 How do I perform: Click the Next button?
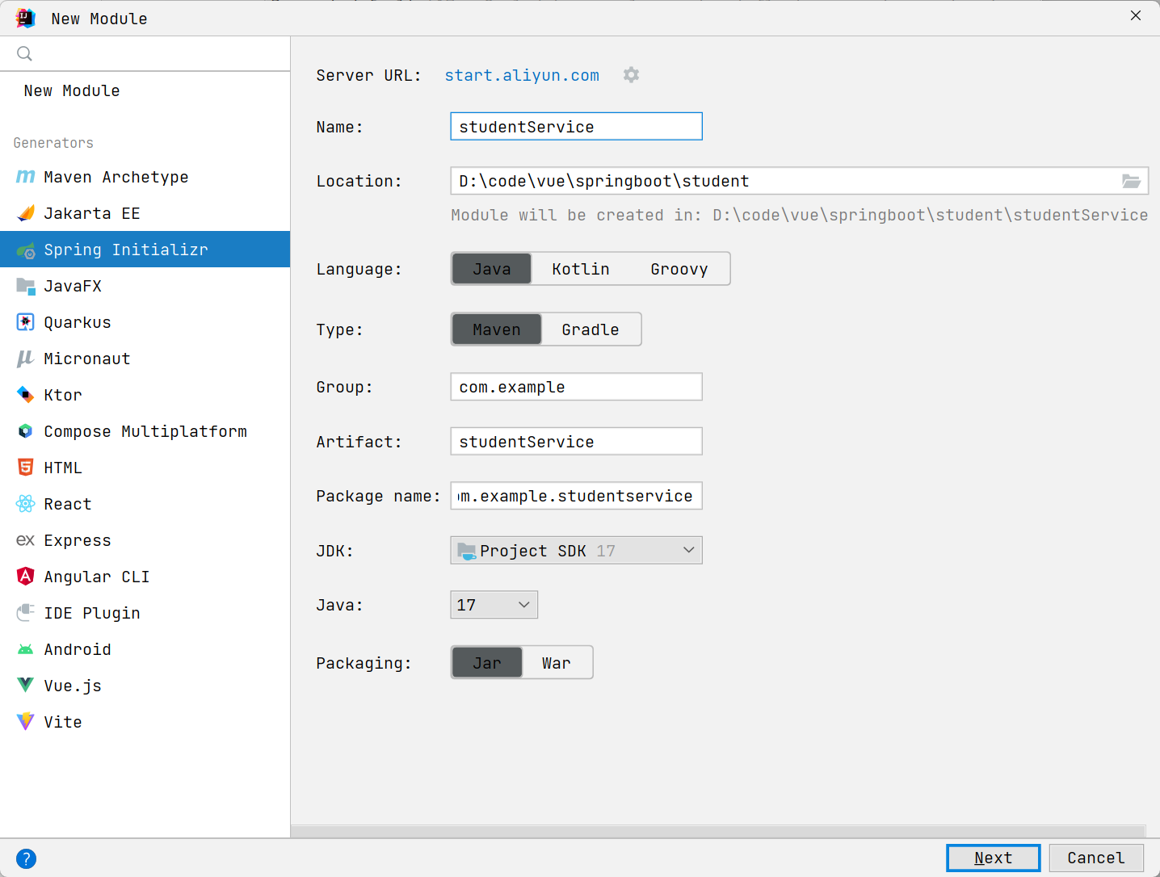(993, 858)
